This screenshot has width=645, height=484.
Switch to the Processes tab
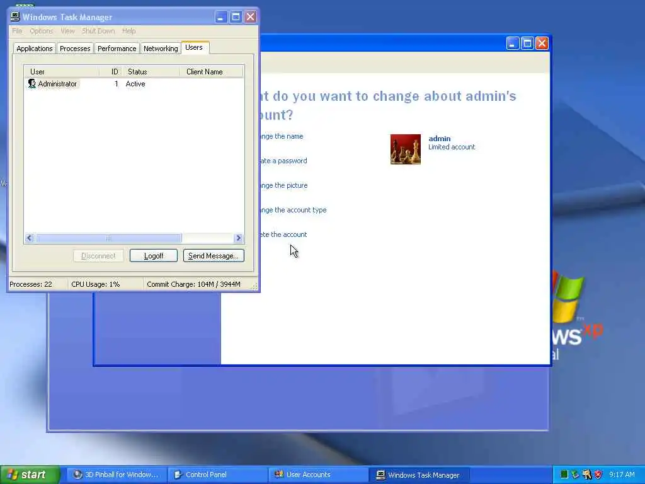[x=75, y=49]
